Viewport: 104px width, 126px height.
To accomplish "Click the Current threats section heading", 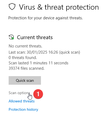I will 35,37.
